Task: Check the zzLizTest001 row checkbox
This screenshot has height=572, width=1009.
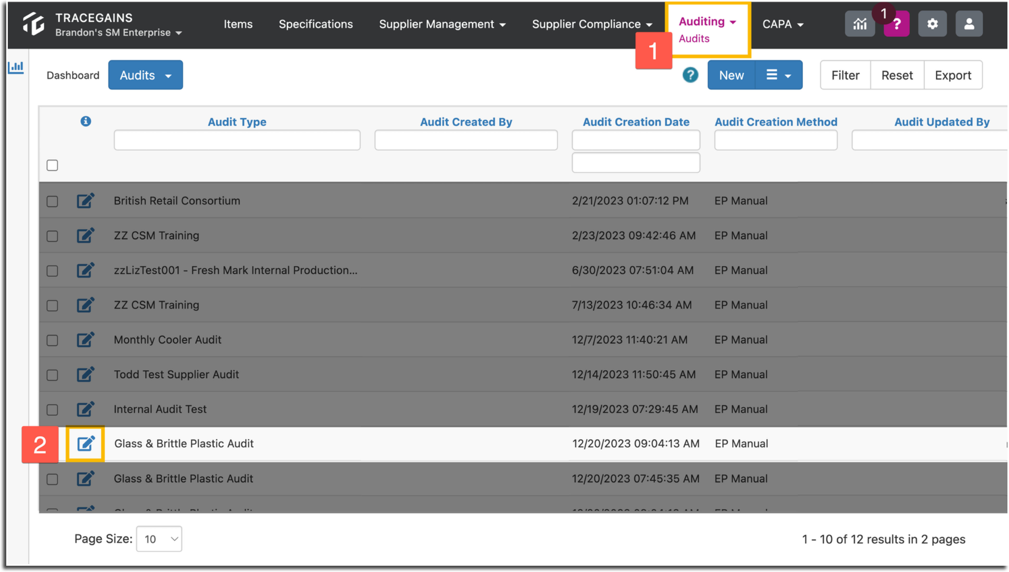Action: click(52, 271)
